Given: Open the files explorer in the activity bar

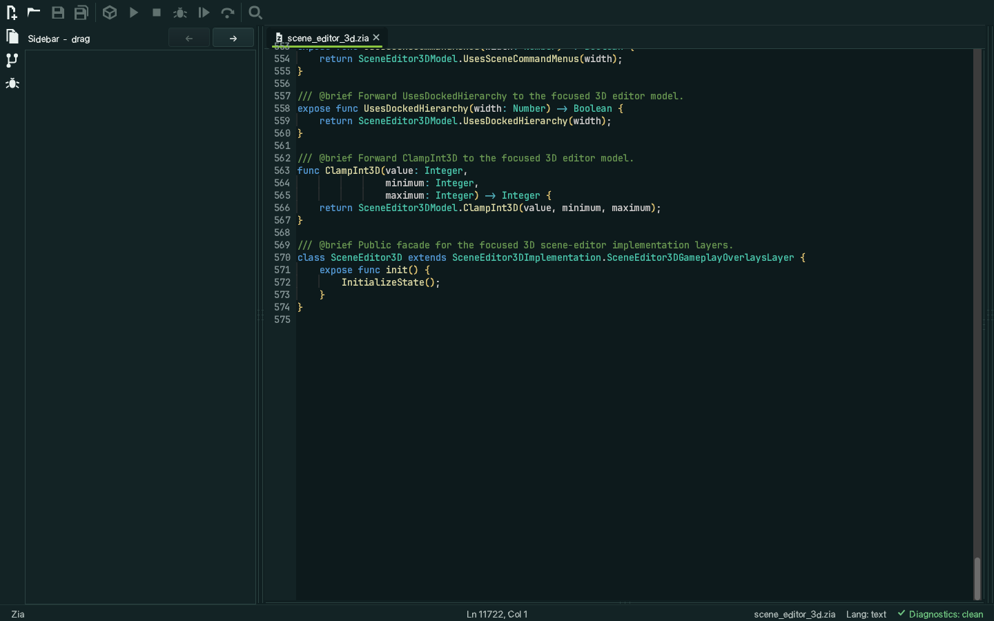Looking at the screenshot, I should (12, 37).
